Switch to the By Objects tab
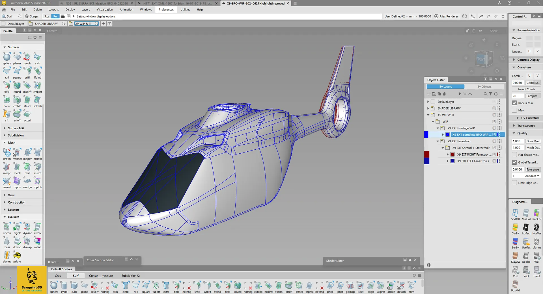 click(x=484, y=87)
